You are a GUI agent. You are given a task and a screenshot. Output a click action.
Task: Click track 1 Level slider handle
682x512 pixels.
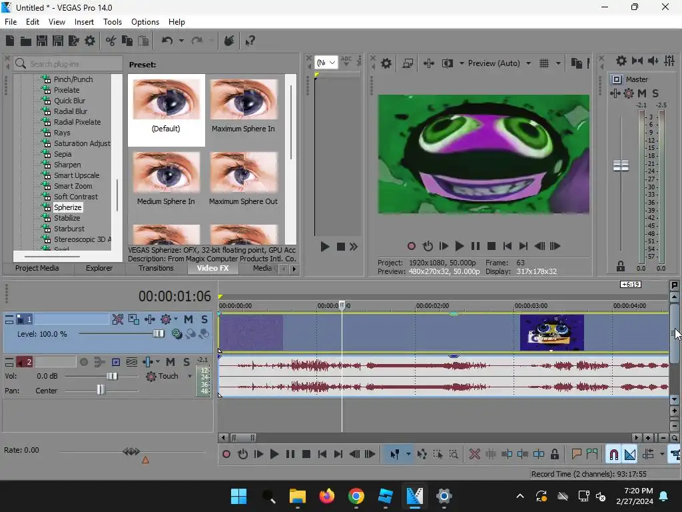click(159, 334)
